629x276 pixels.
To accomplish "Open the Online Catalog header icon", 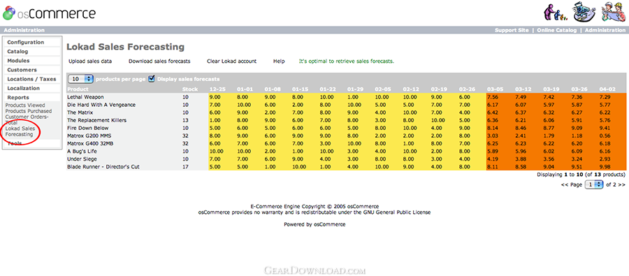I will [x=584, y=13].
